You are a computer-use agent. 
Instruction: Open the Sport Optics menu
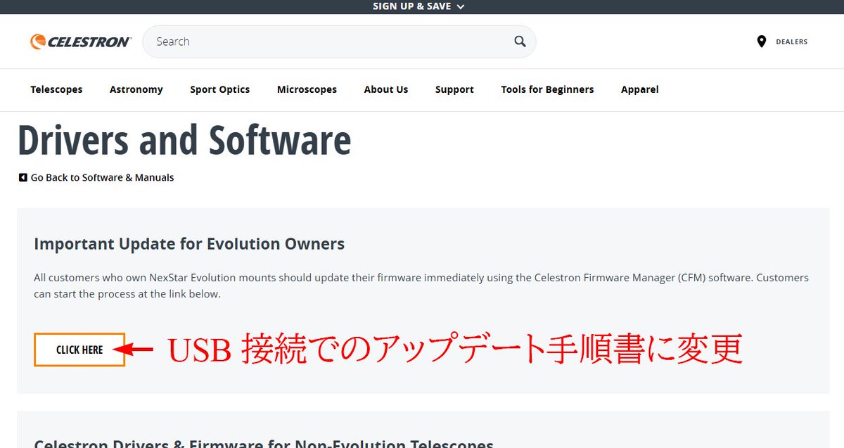pyautogui.click(x=220, y=89)
